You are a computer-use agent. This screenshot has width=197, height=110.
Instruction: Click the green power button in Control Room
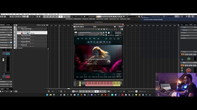click(x=189, y=59)
